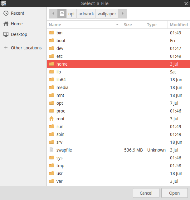Click the path bar forward arrow

click(123, 13)
